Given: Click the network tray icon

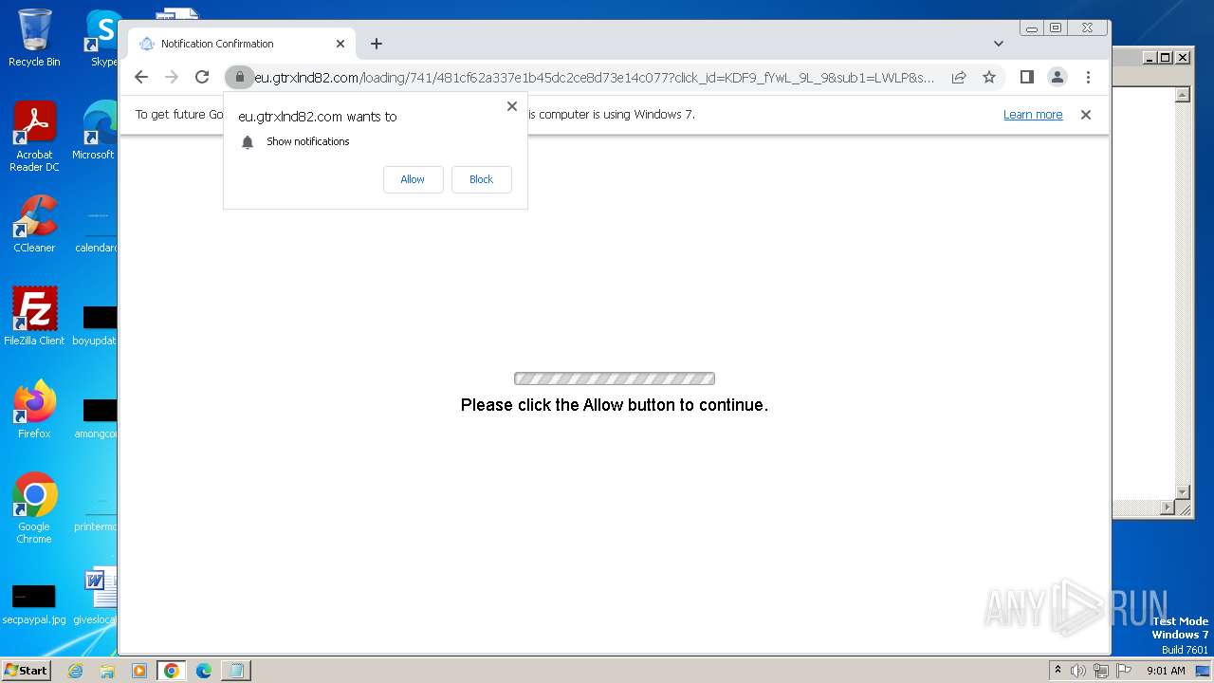Looking at the screenshot, I should (x=1100, y=671).
